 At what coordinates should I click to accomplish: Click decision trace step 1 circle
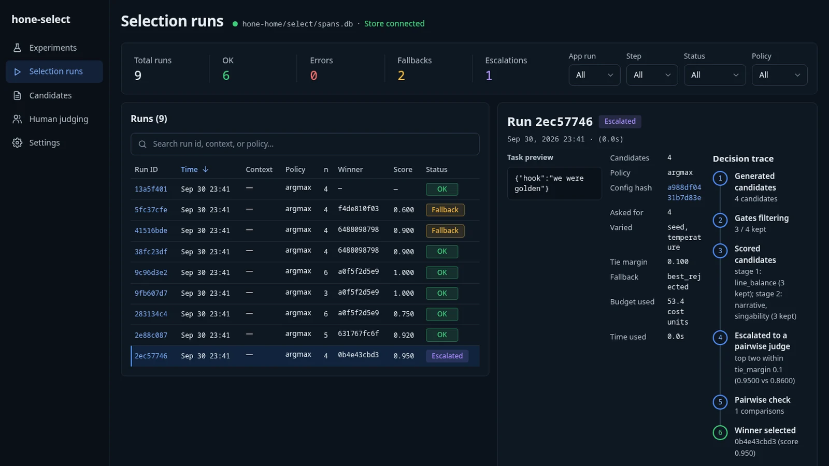[x=720, y=179]
